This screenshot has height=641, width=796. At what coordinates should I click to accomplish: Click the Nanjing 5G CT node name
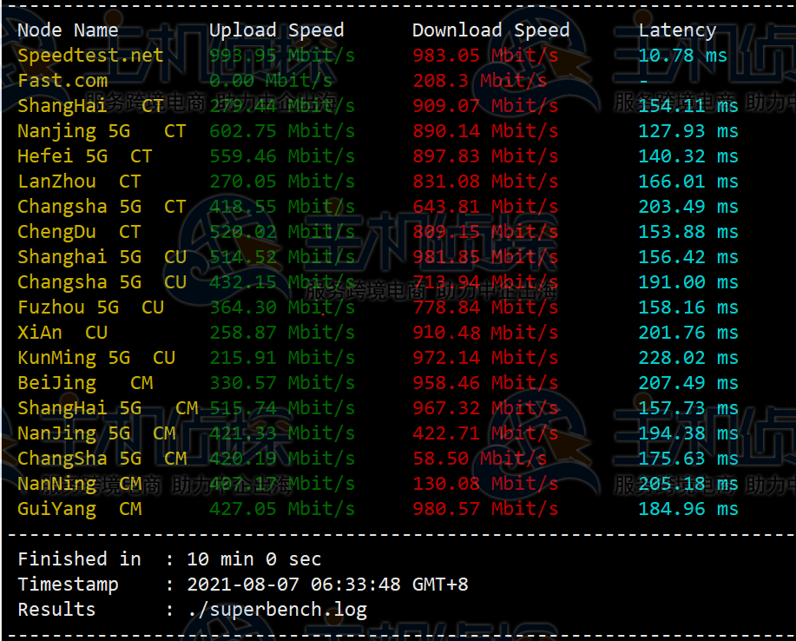(x=102, y=131)
